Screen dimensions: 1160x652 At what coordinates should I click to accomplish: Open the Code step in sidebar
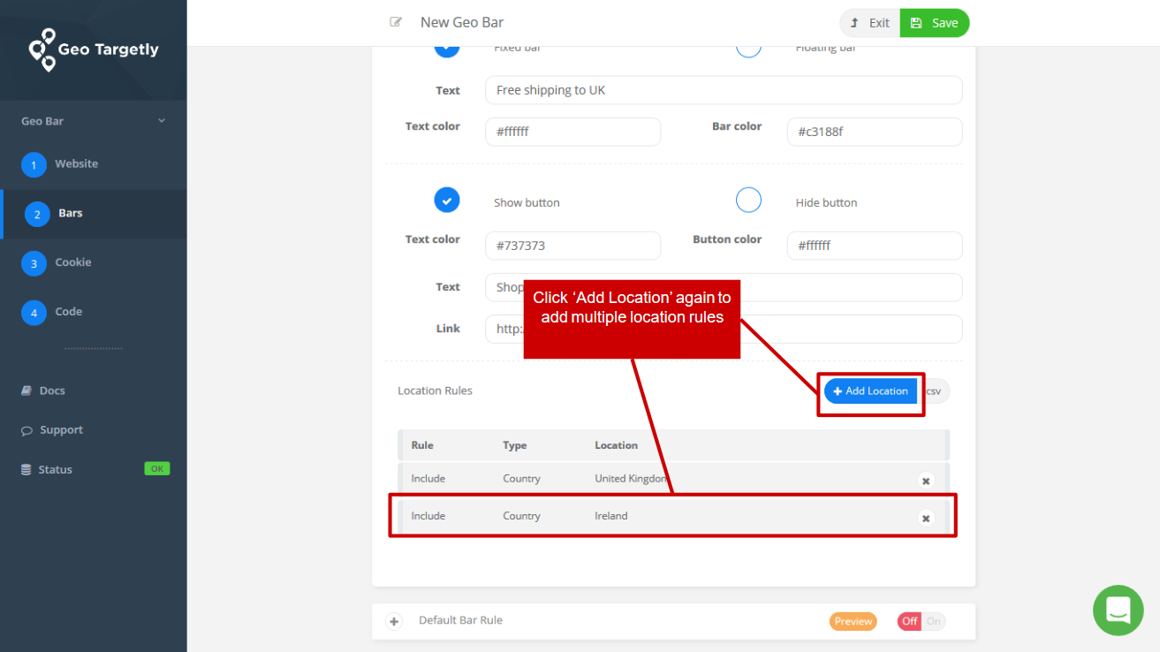tap(67, 311)
